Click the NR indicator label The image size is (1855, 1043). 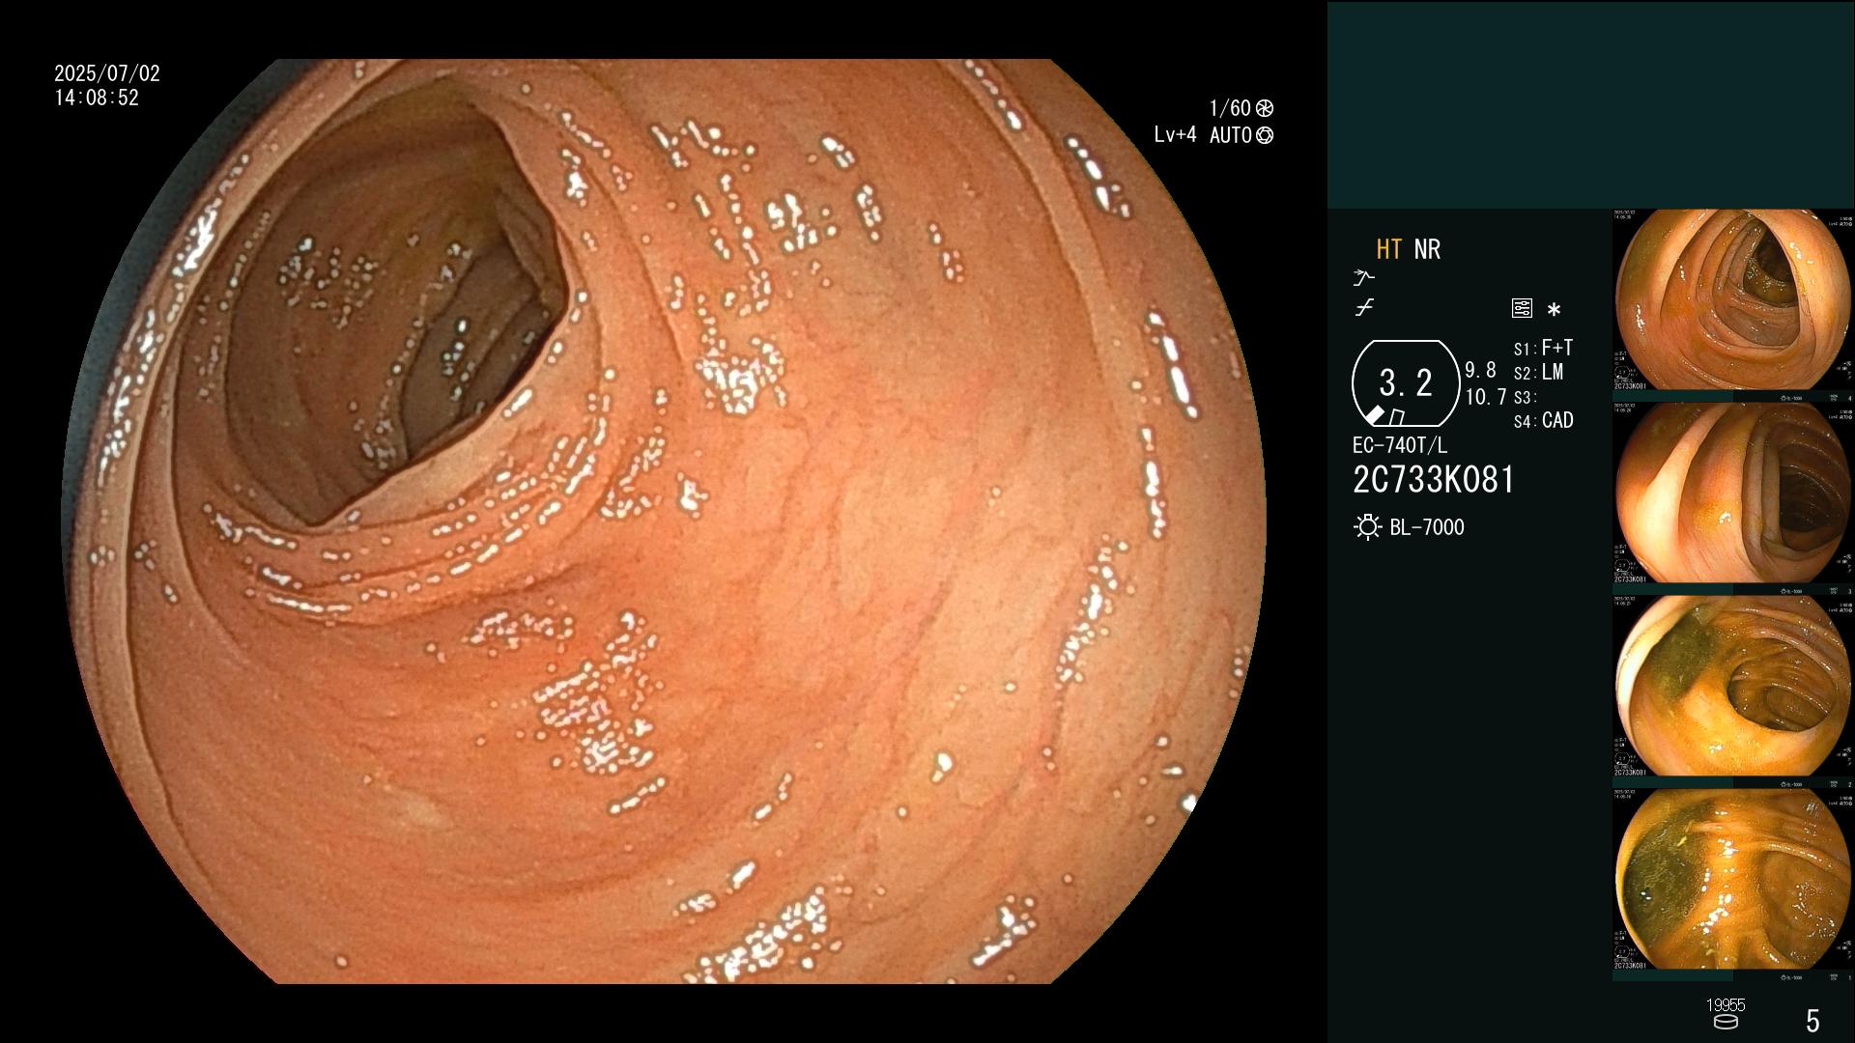1427,249
